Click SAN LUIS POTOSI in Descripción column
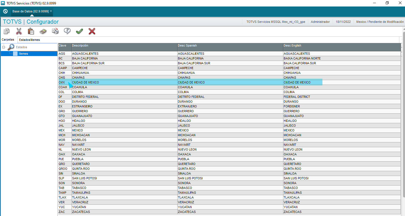Screen dimensions: 405x216 124,178
